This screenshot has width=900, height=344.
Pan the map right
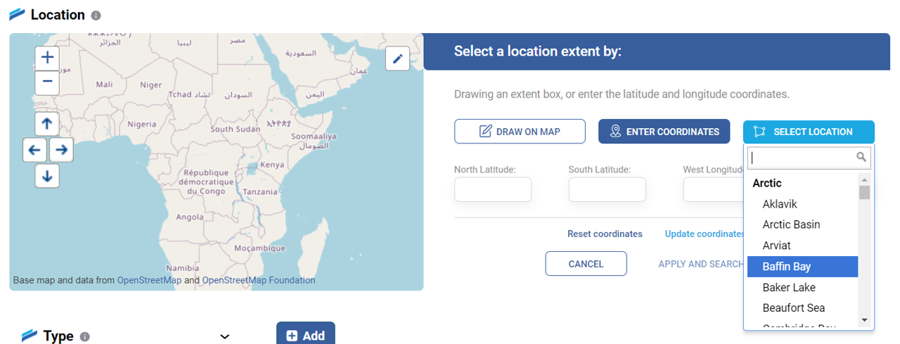[61, 150]
